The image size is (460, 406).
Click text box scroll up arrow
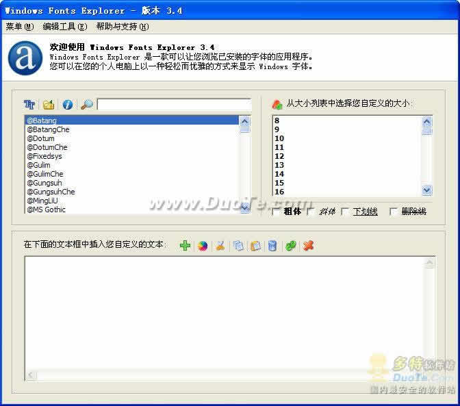429,262
